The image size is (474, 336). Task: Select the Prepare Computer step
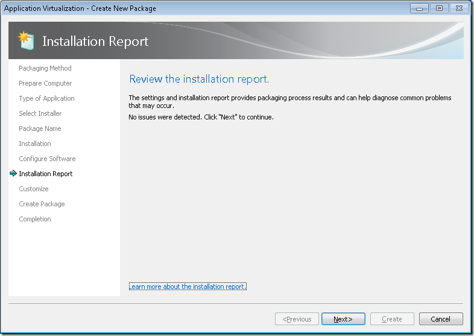click(45, 83)
